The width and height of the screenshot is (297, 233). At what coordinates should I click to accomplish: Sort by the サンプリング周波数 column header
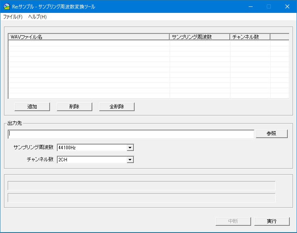(x=199, y=37)
